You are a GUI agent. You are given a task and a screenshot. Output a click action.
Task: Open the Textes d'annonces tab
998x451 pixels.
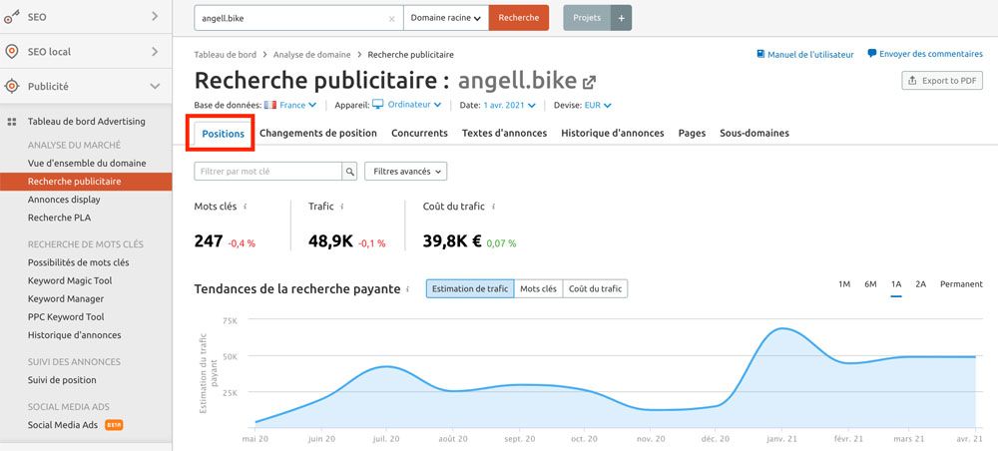[x=504, y=133]
